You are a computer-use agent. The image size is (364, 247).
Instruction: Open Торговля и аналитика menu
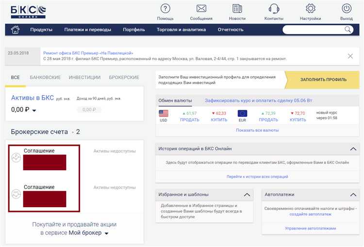pos(182,30)
